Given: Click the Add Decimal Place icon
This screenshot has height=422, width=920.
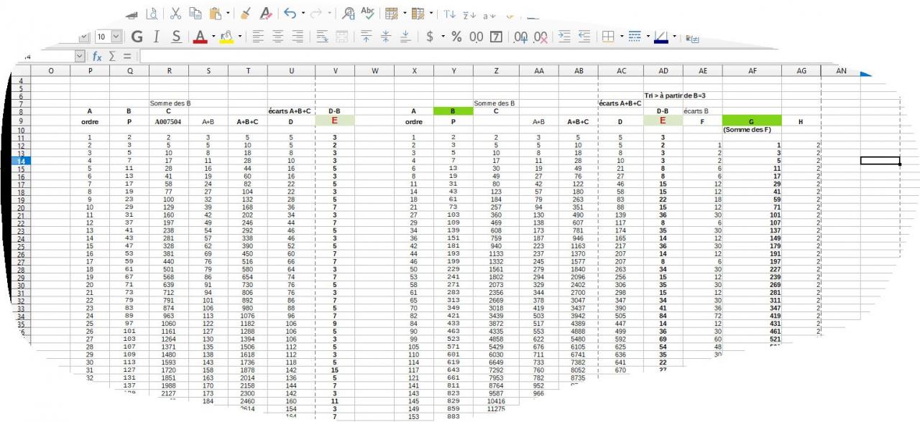Looking at the screenshot, I should tap(521, 36).
